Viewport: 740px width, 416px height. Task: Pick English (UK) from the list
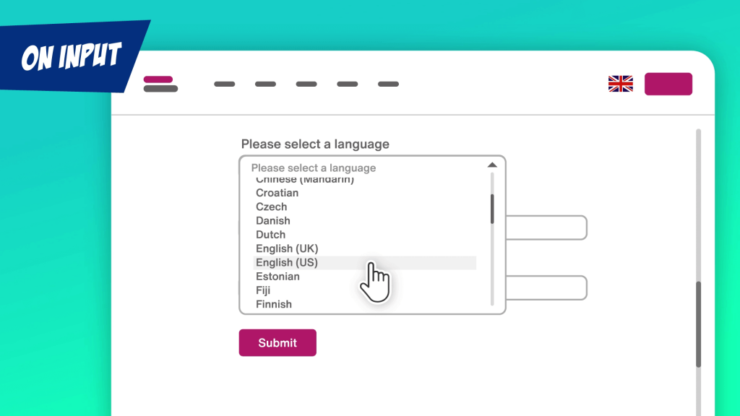click(287, 248)
